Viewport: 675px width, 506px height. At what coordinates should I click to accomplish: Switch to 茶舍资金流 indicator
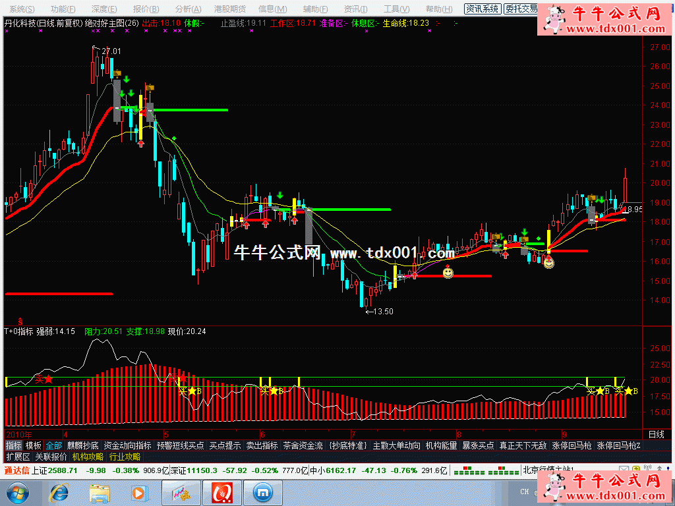[303, 445]
